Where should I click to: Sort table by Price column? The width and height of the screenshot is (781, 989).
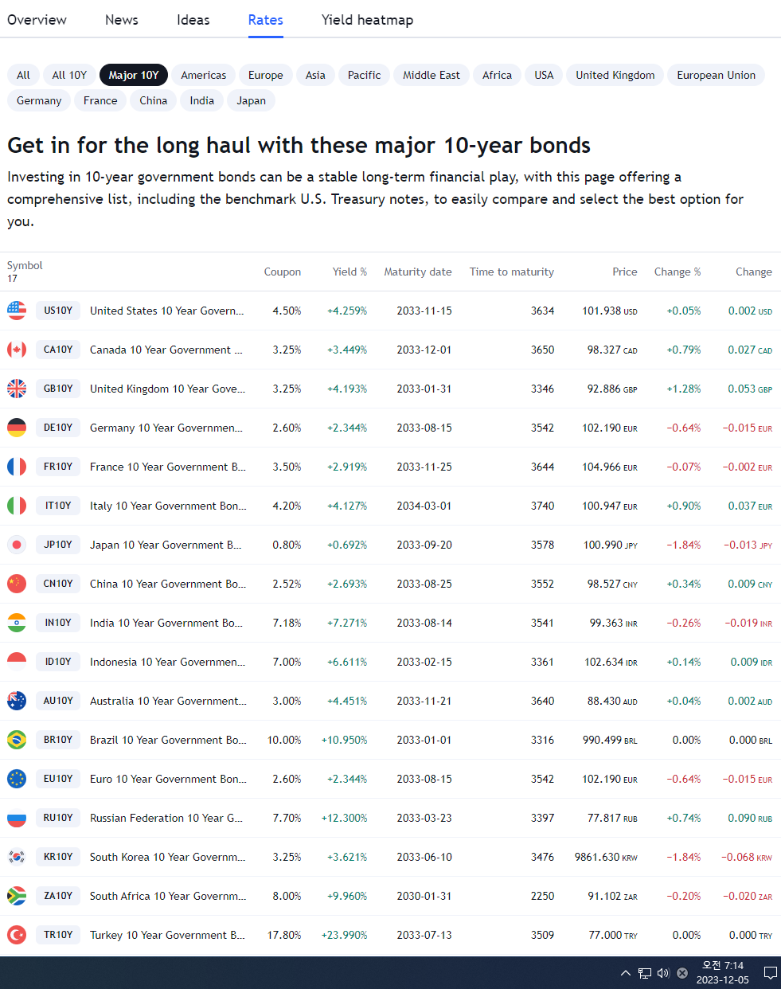tap(625, 272)
